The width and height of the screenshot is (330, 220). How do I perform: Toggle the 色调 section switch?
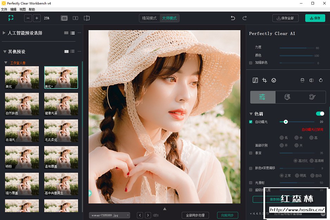pos(320,114)
